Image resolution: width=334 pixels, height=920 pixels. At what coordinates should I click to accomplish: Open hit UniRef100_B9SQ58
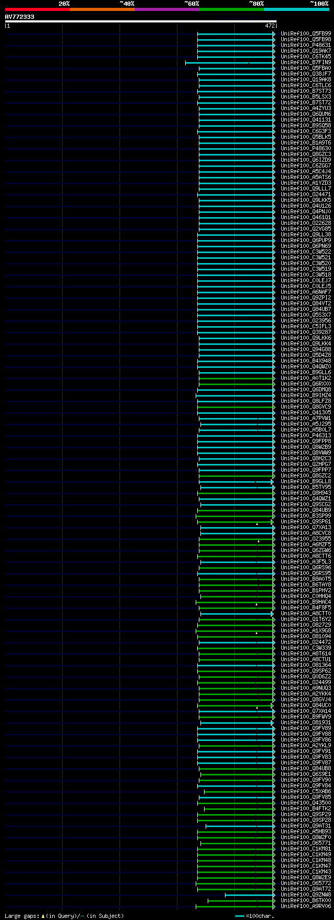click(x=306, y=125)
